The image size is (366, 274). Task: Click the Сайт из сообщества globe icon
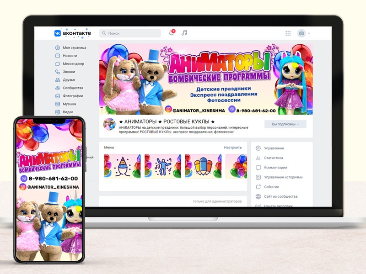pos(258,196)
